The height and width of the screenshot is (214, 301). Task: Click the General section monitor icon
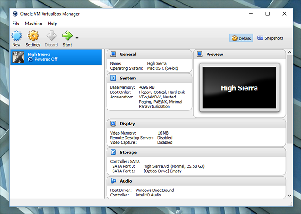[113, 55]
